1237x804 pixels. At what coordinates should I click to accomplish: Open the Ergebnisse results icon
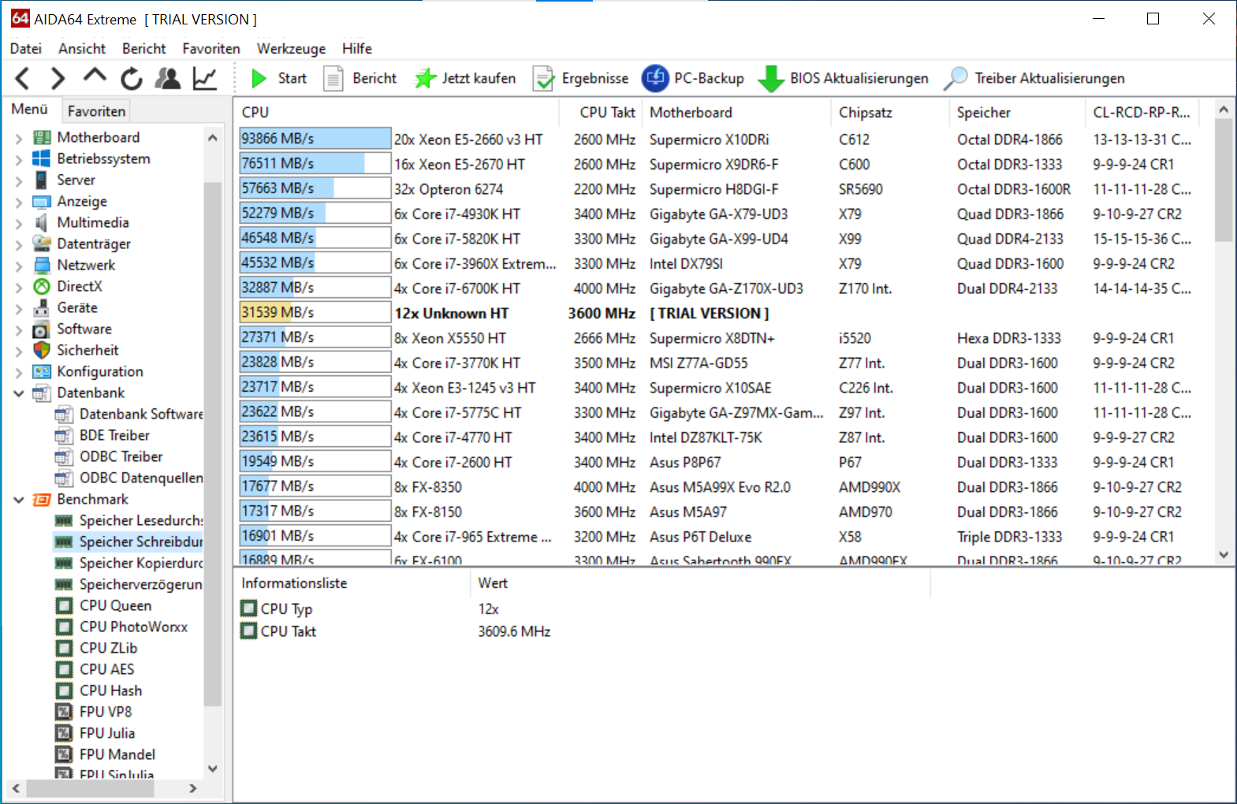pyautogui.click(x=544, y=79)
